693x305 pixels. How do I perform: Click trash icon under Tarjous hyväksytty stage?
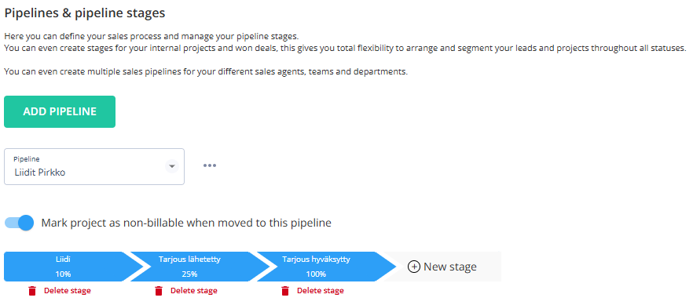[285, 291]
